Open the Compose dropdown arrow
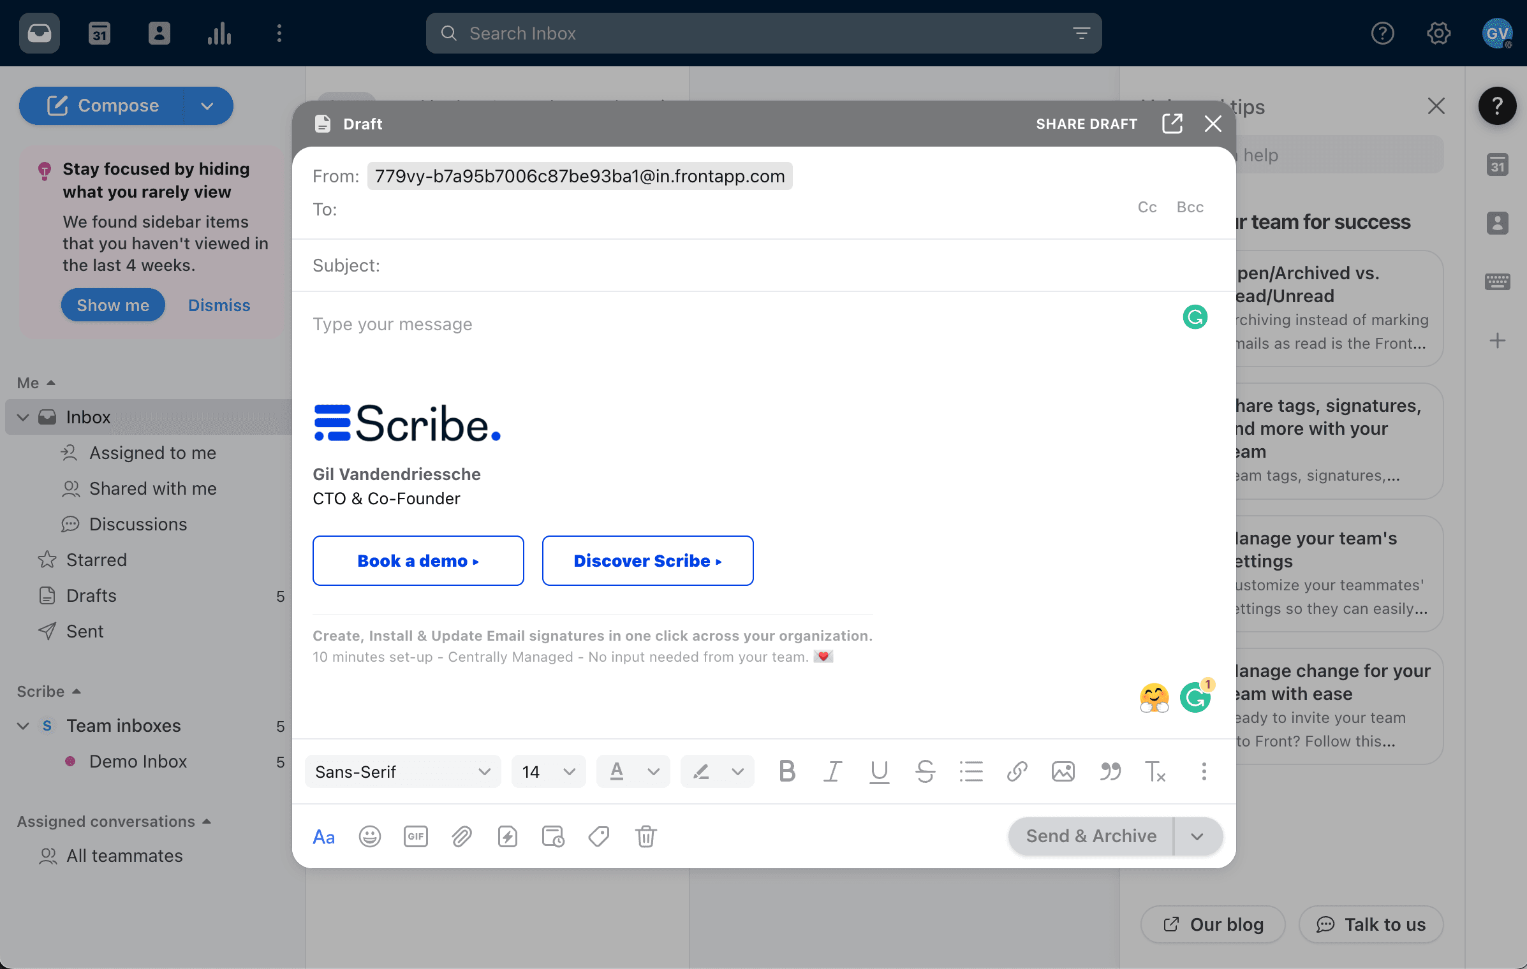This screenshot has width=1527, height=969. [x=207, y=106]
